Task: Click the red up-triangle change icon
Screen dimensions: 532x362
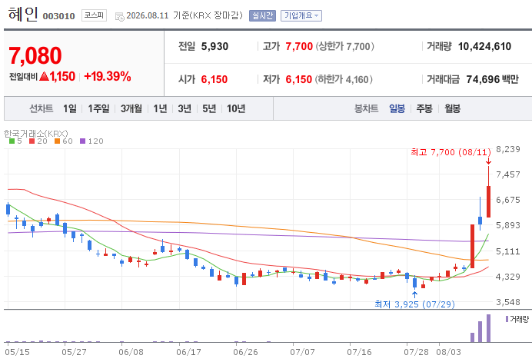Action: (44, 76)
